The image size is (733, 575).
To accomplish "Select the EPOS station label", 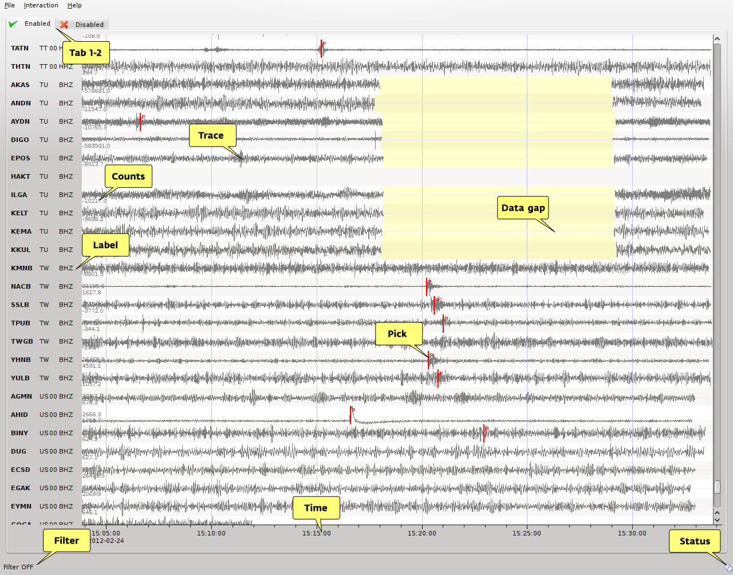I will coord(21,158).
